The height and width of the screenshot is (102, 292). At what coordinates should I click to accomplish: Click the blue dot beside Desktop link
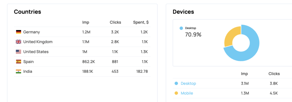pos(176,84)
